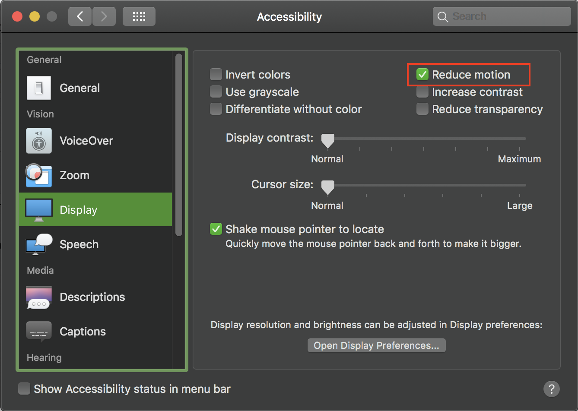Screen dimensions: 578x411
Task: Open the Descriptions icon under Media
Action: pyautogui.click(x=39, y=297)
